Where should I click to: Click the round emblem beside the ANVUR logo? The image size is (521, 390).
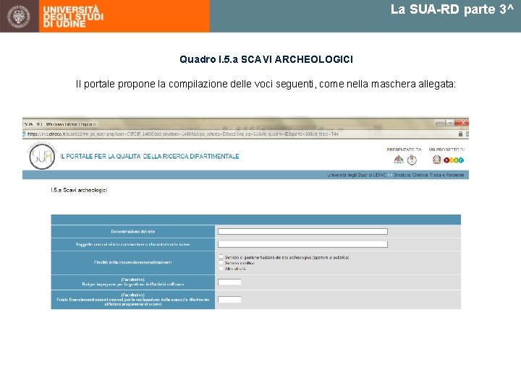click(412, 160)
